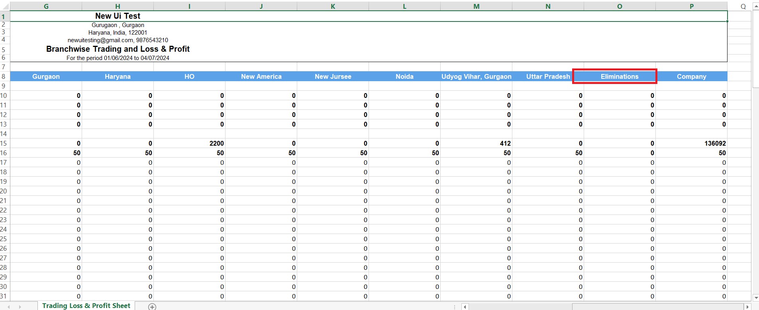The image size is (759, 310).
Task: Select column O header
Action: tap(620, 6)
